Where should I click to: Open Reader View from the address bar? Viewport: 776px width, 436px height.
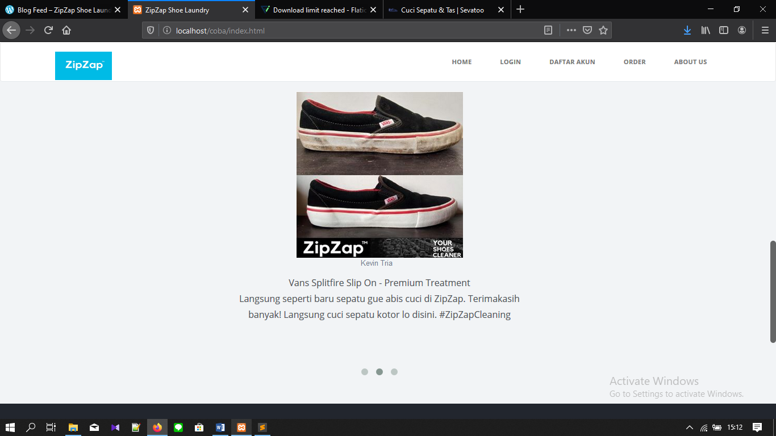[x=547, y=30]
